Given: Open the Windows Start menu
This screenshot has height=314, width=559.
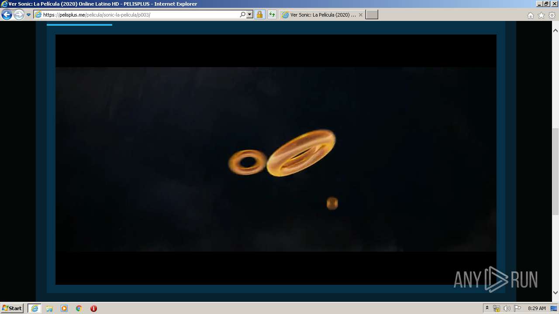Looking at the screenshot, I should click(12, 308).
